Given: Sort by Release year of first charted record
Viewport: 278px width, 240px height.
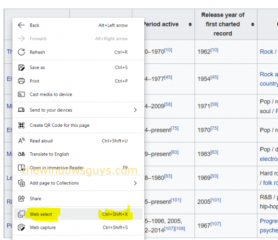Looking at the screenshot, I should point(252,24).
